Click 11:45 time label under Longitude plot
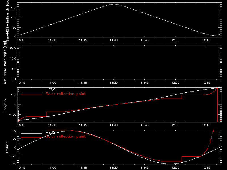 144,125
